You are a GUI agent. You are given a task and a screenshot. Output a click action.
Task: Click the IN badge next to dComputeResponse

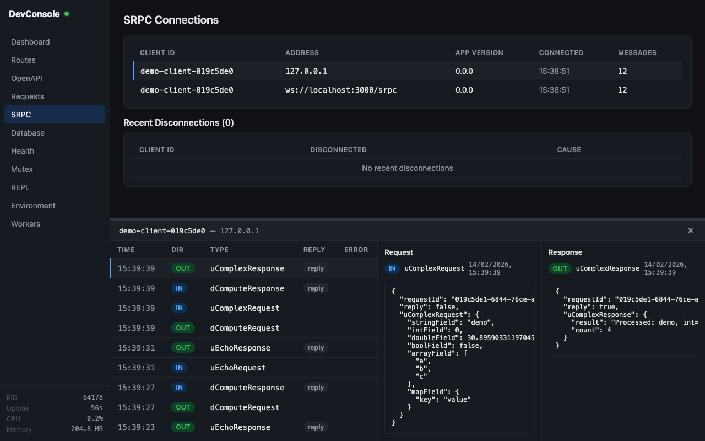179,288
